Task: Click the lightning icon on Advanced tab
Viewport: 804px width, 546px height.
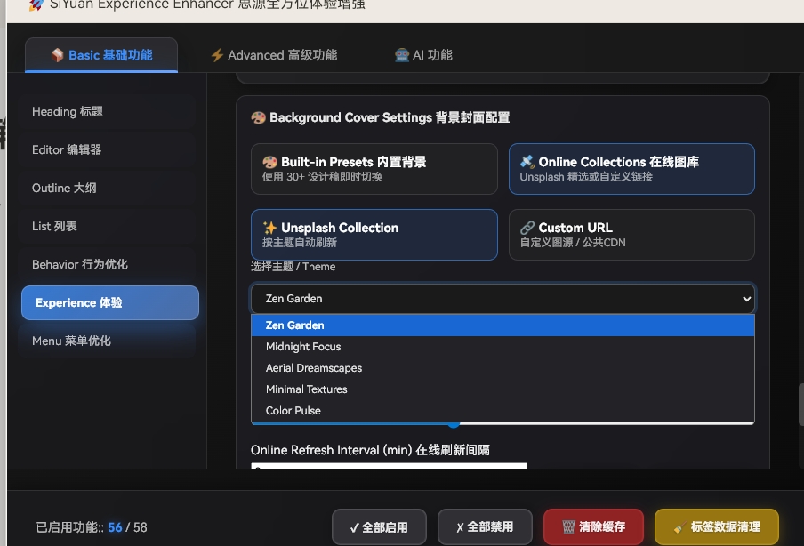Action: click(217, 54)
